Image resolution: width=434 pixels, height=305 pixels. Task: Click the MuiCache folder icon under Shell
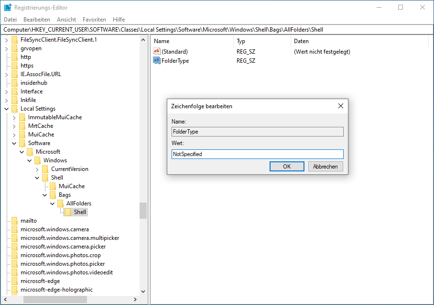(x=53, y=186)
